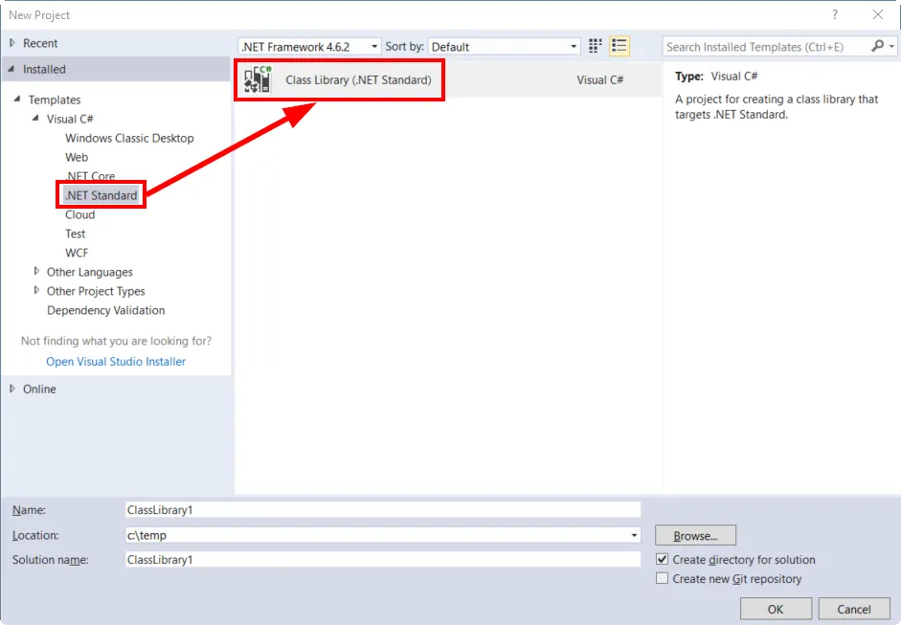The height and width of the screenshot is (625, 901).
Task: Expand the Online section
Action: coord(12,389)
